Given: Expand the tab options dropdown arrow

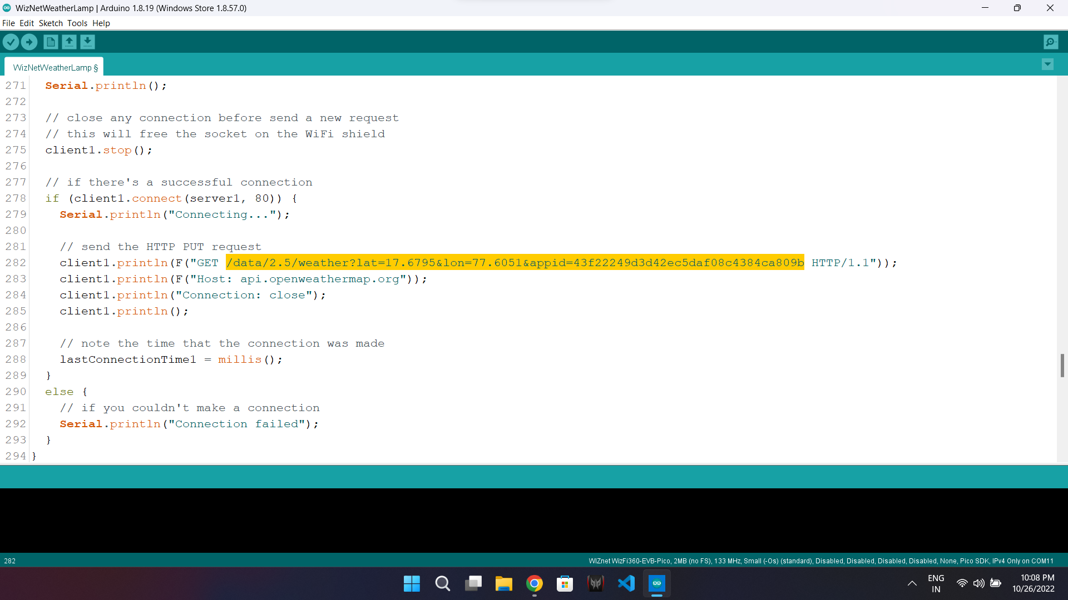Looking at the screenshot, I should coord(1047,64).
